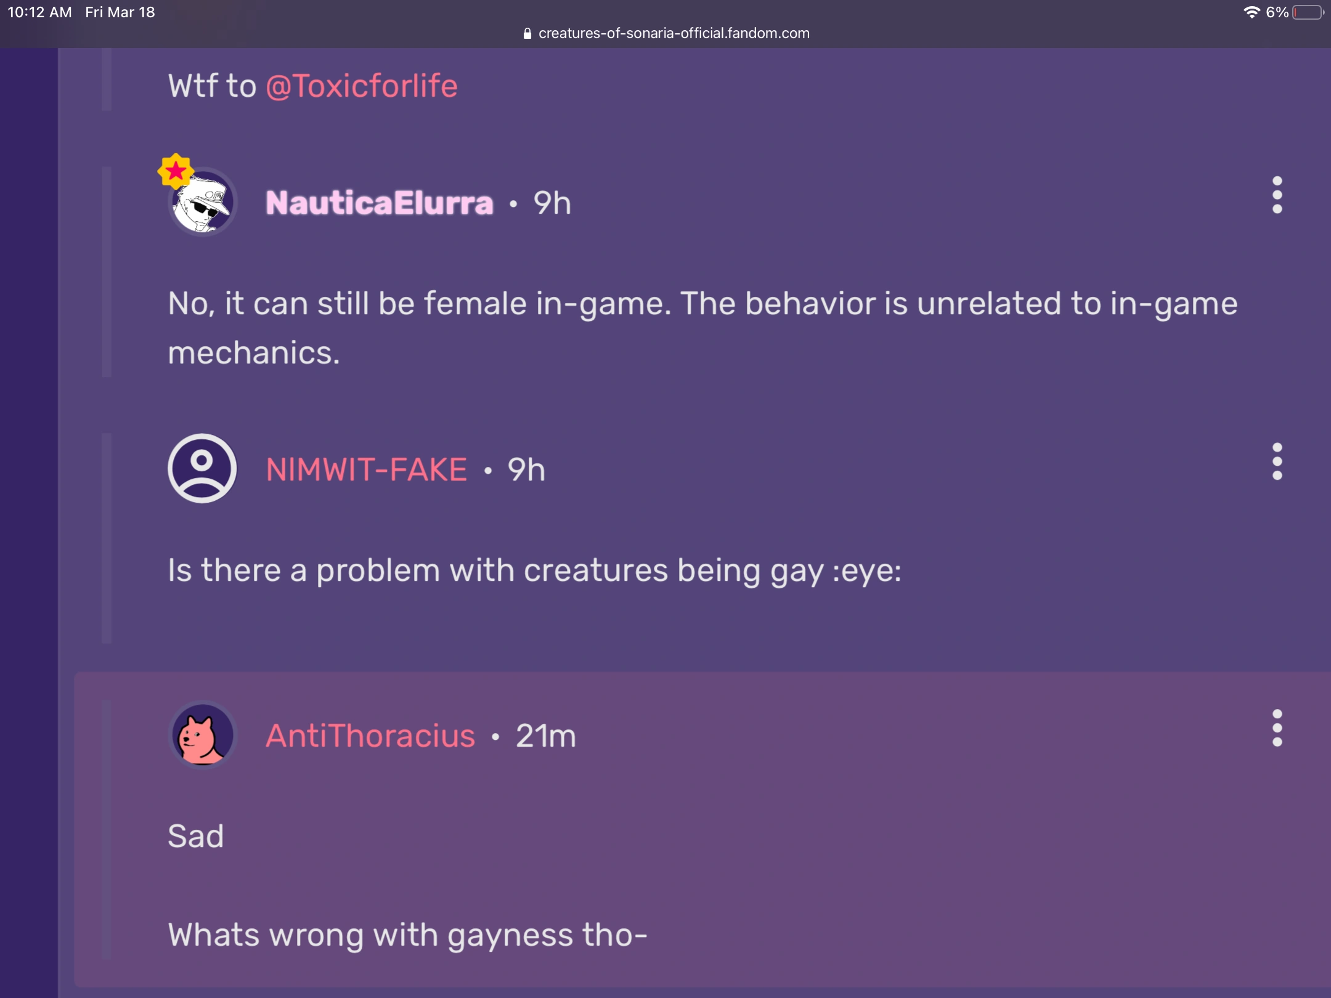Visit the @Toxicforlife mention link
This screenshot has height=998, width=1331.
click(x=362, y=86)
